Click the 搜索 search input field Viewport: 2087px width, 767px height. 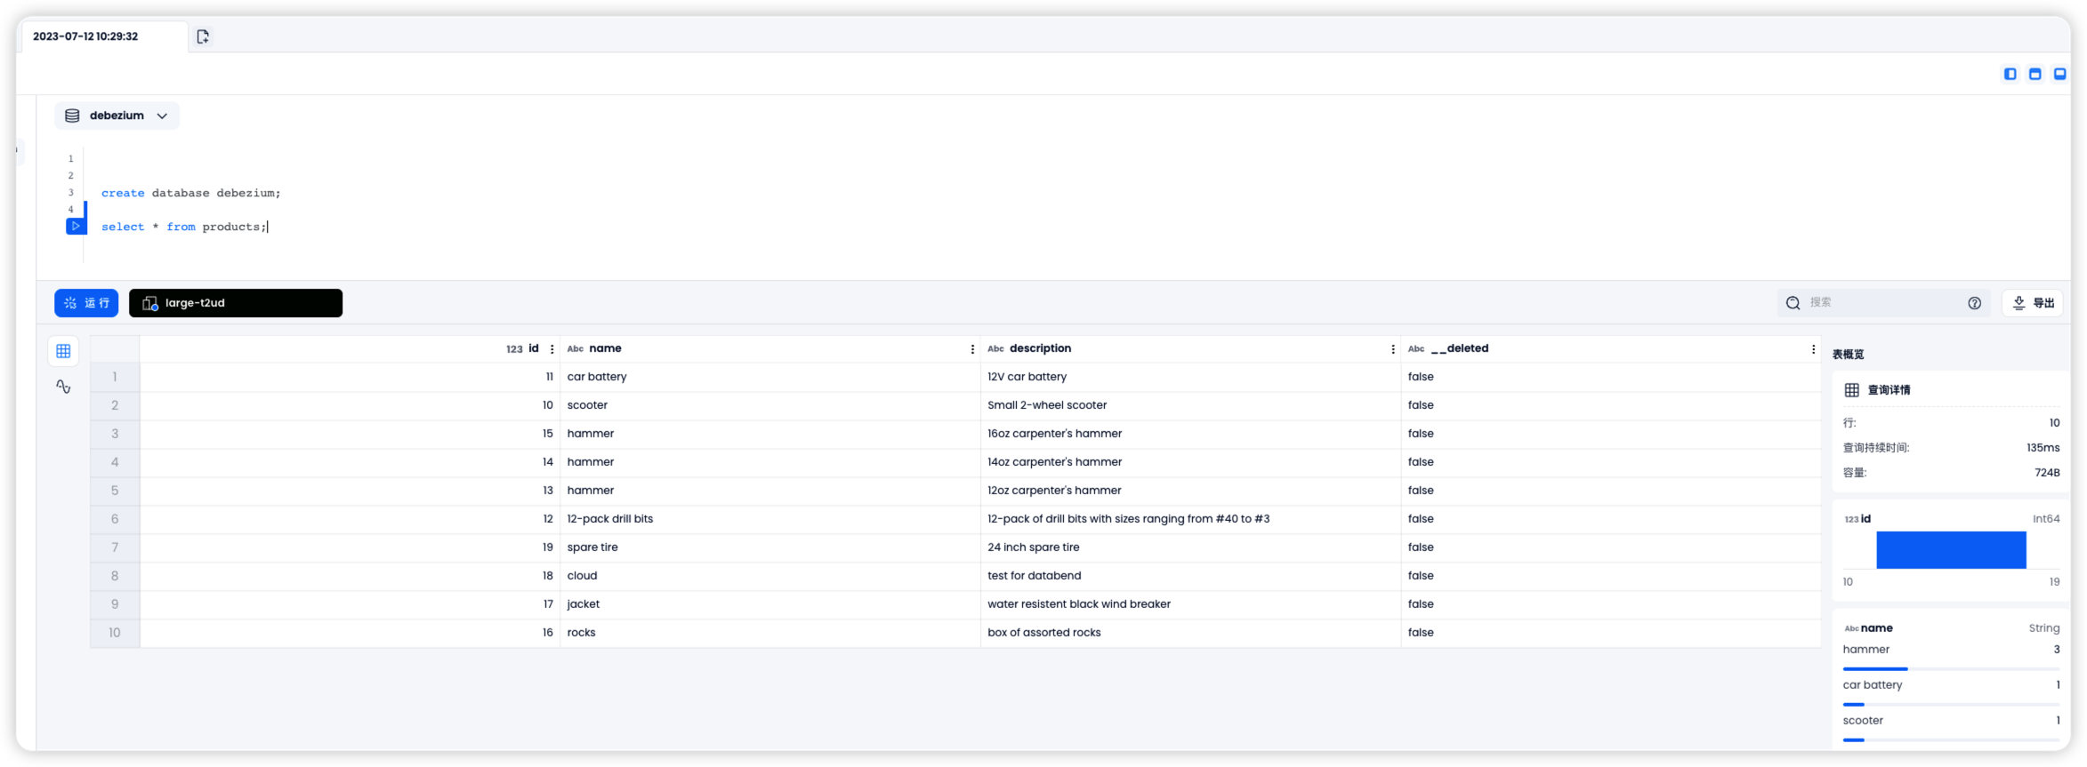pyautogui.click(x=1877, y=303)
